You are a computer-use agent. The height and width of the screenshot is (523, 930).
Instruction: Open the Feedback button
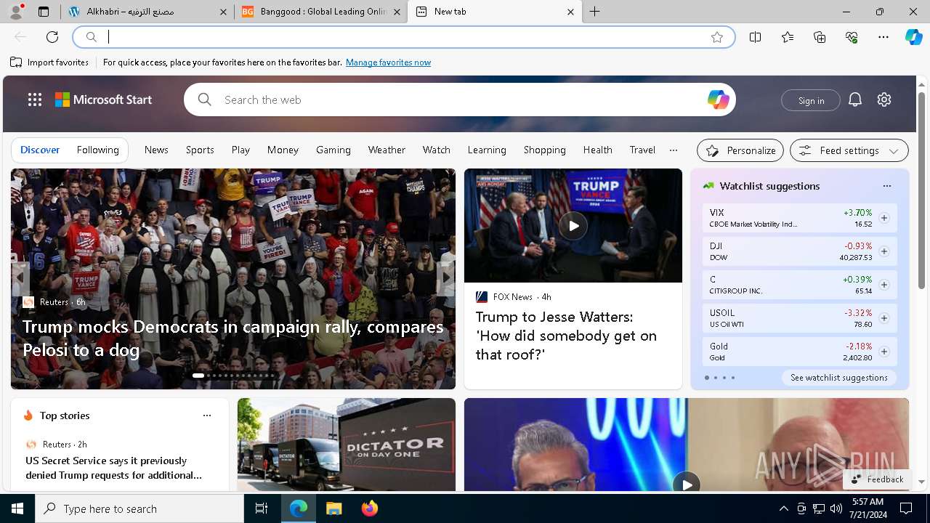(877, 479)
